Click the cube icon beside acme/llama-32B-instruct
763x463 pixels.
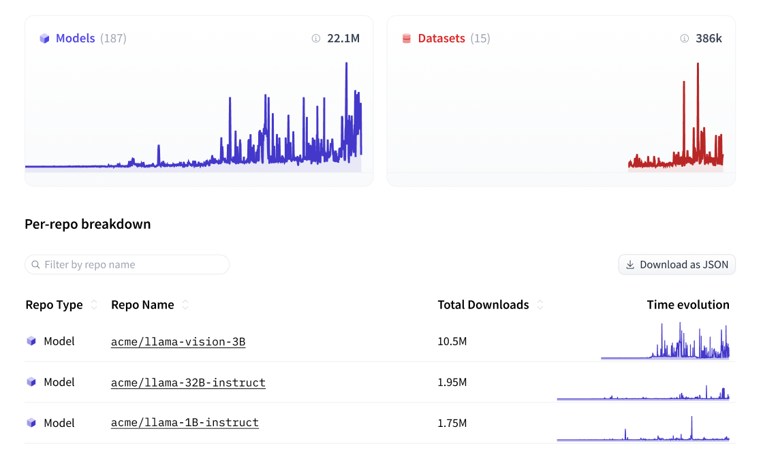31,382
